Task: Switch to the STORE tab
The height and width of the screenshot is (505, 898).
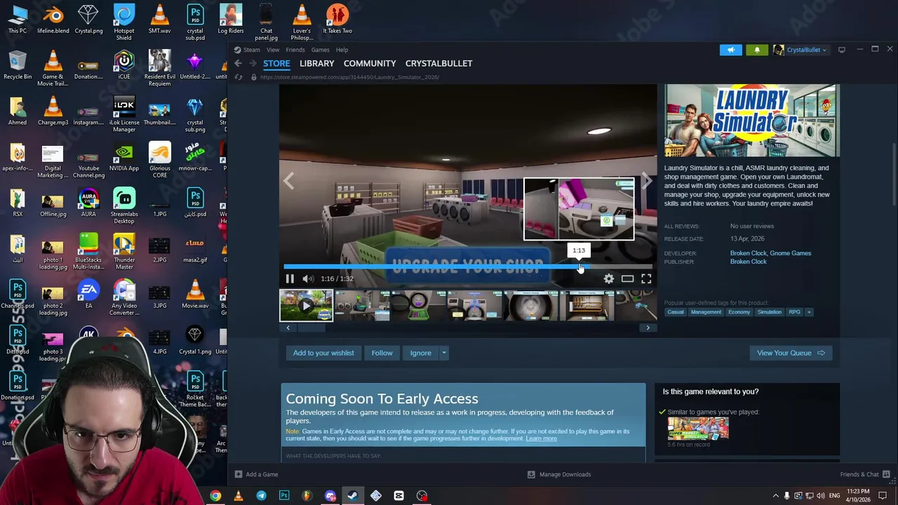Action: coord(276,63)
